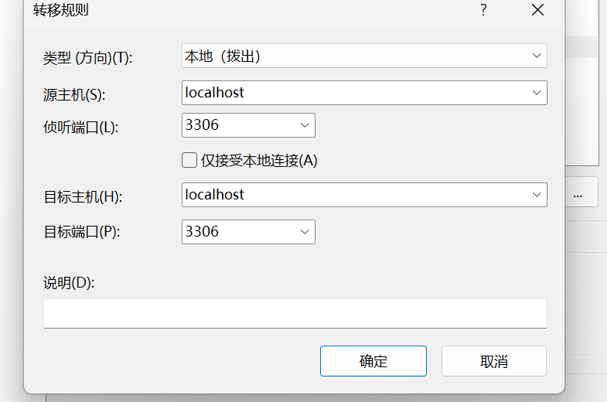Click the help question mark icon
The image size is (607, 402).
click(x=483, y=10)
